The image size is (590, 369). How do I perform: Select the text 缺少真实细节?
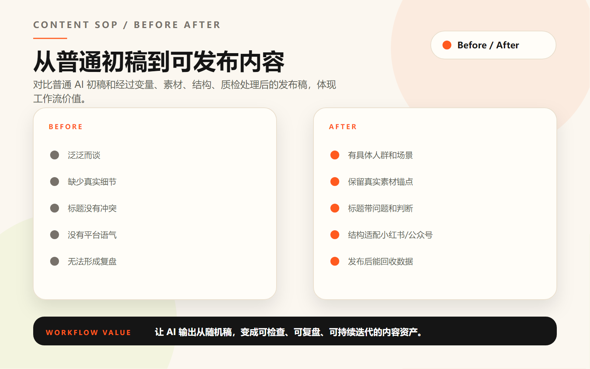[92, 182]
